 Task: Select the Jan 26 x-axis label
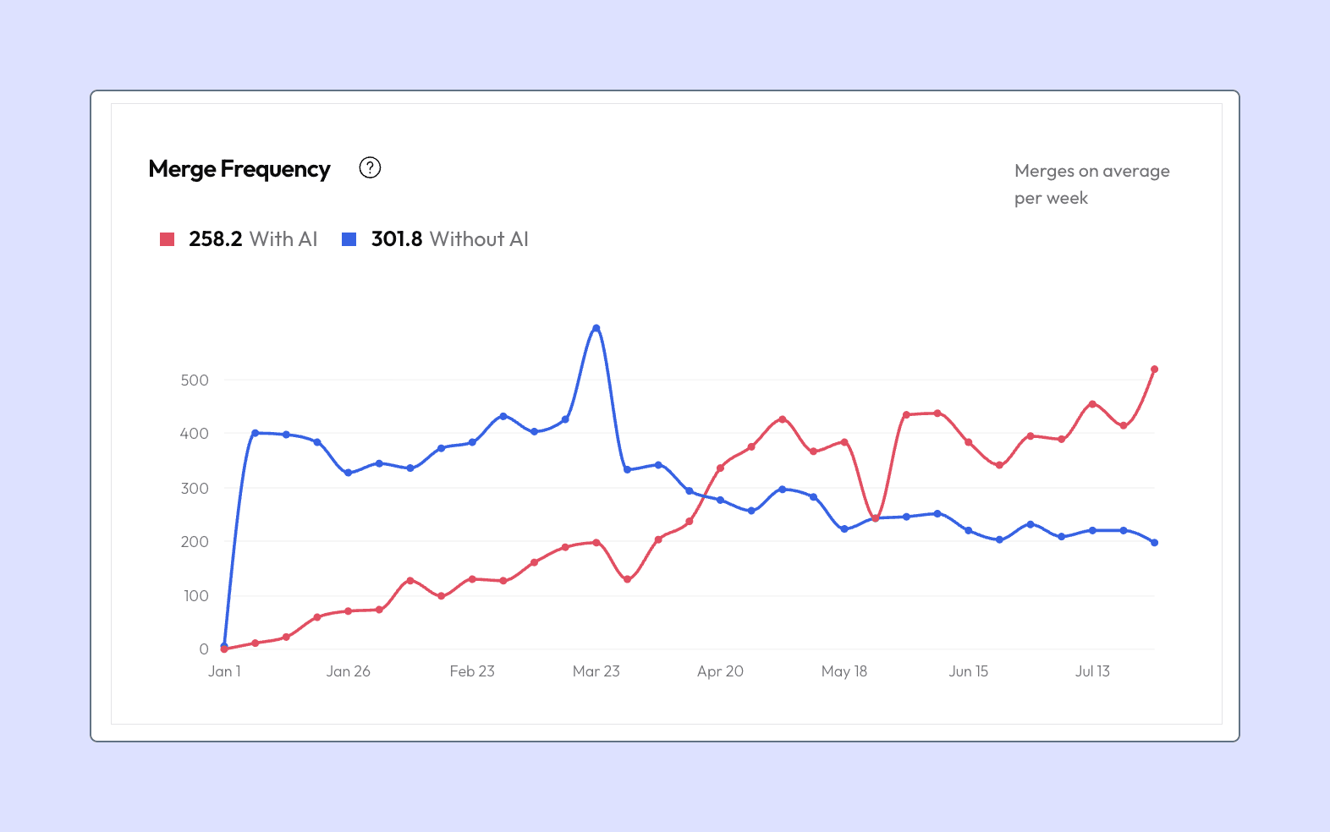(349, 671)
